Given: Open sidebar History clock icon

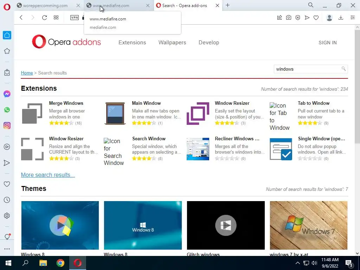Looking at the screenshot, I should [7, 200].
